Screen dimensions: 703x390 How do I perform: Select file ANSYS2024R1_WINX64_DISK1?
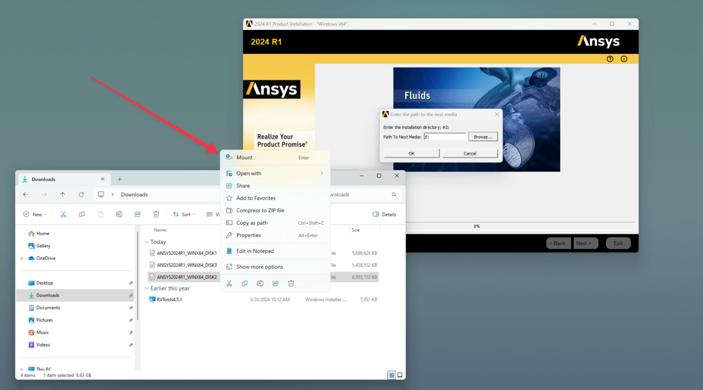pos(186,253)
